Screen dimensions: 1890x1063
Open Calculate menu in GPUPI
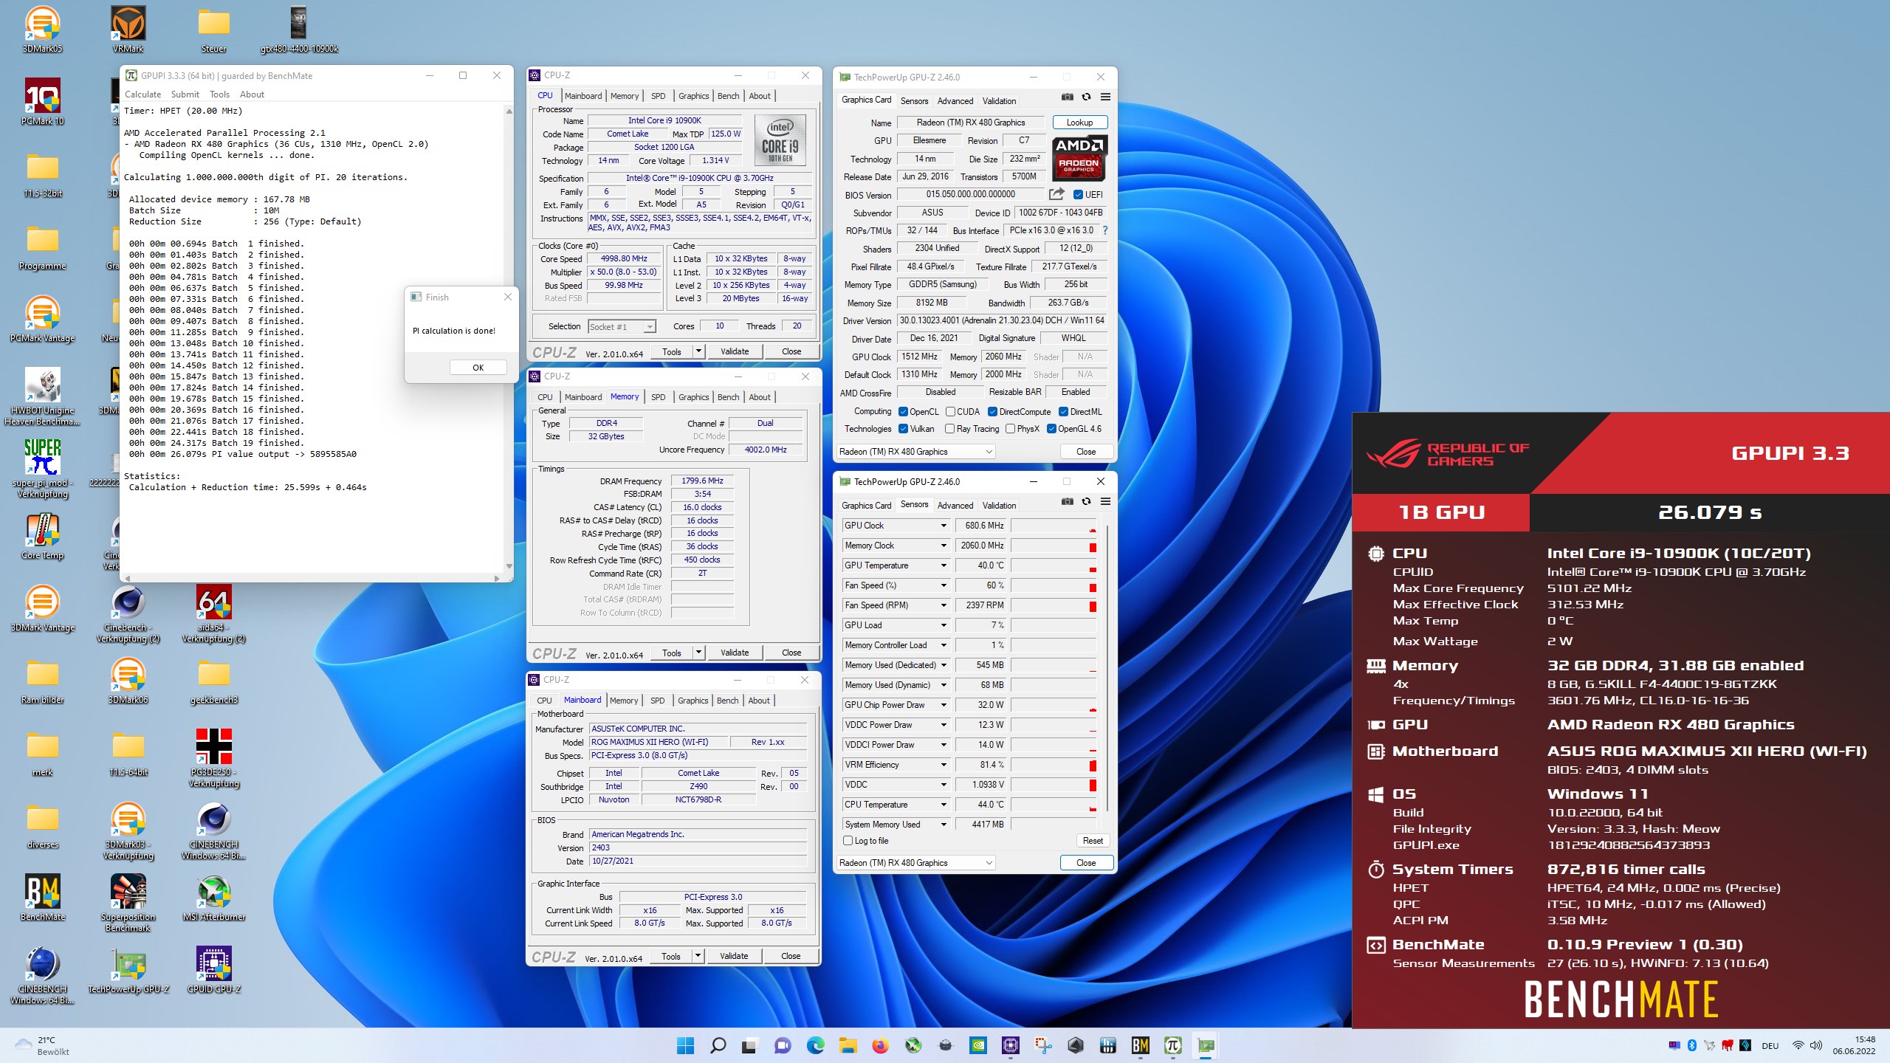142,94
